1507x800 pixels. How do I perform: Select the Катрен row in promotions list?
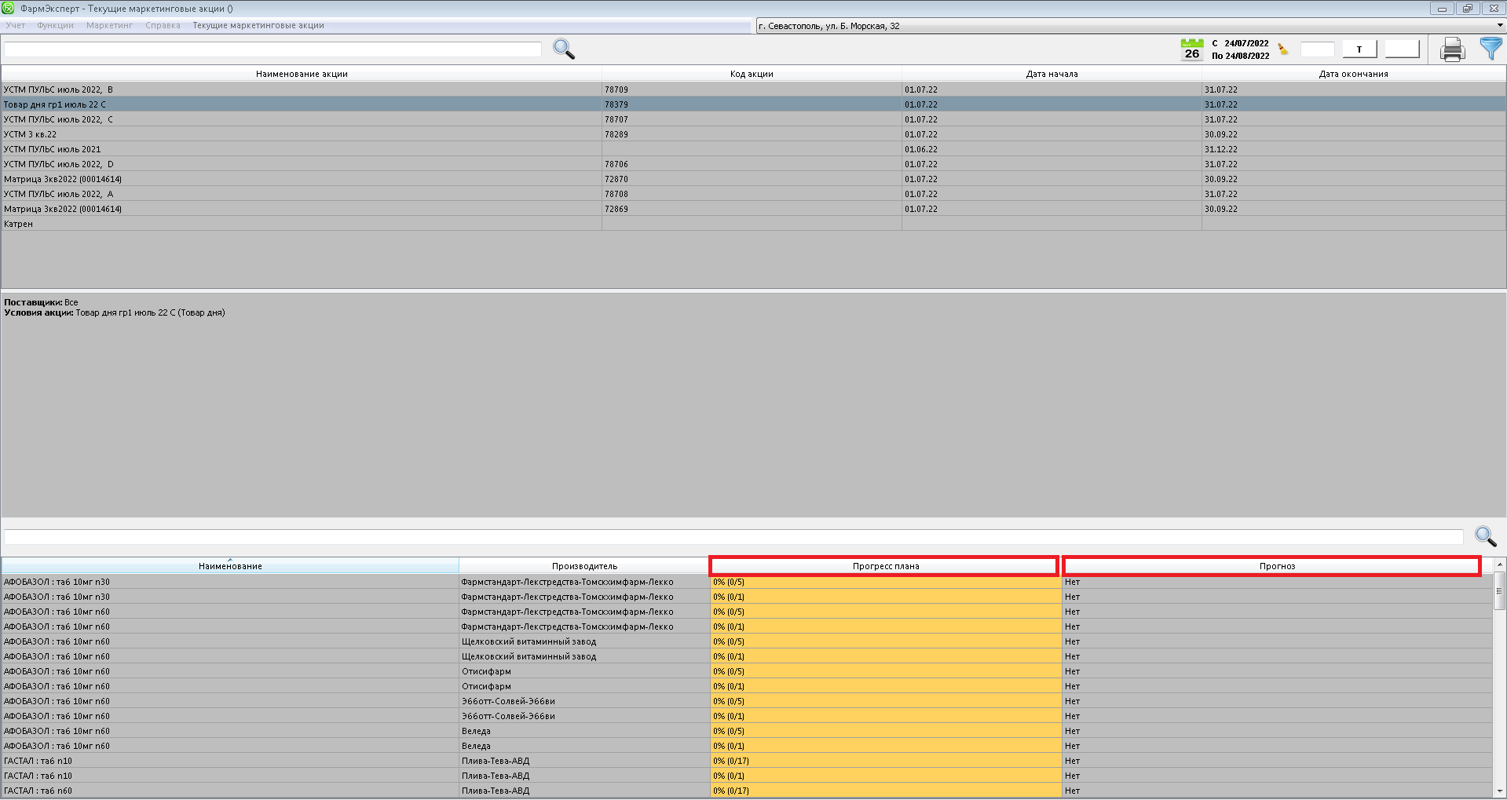302,224
